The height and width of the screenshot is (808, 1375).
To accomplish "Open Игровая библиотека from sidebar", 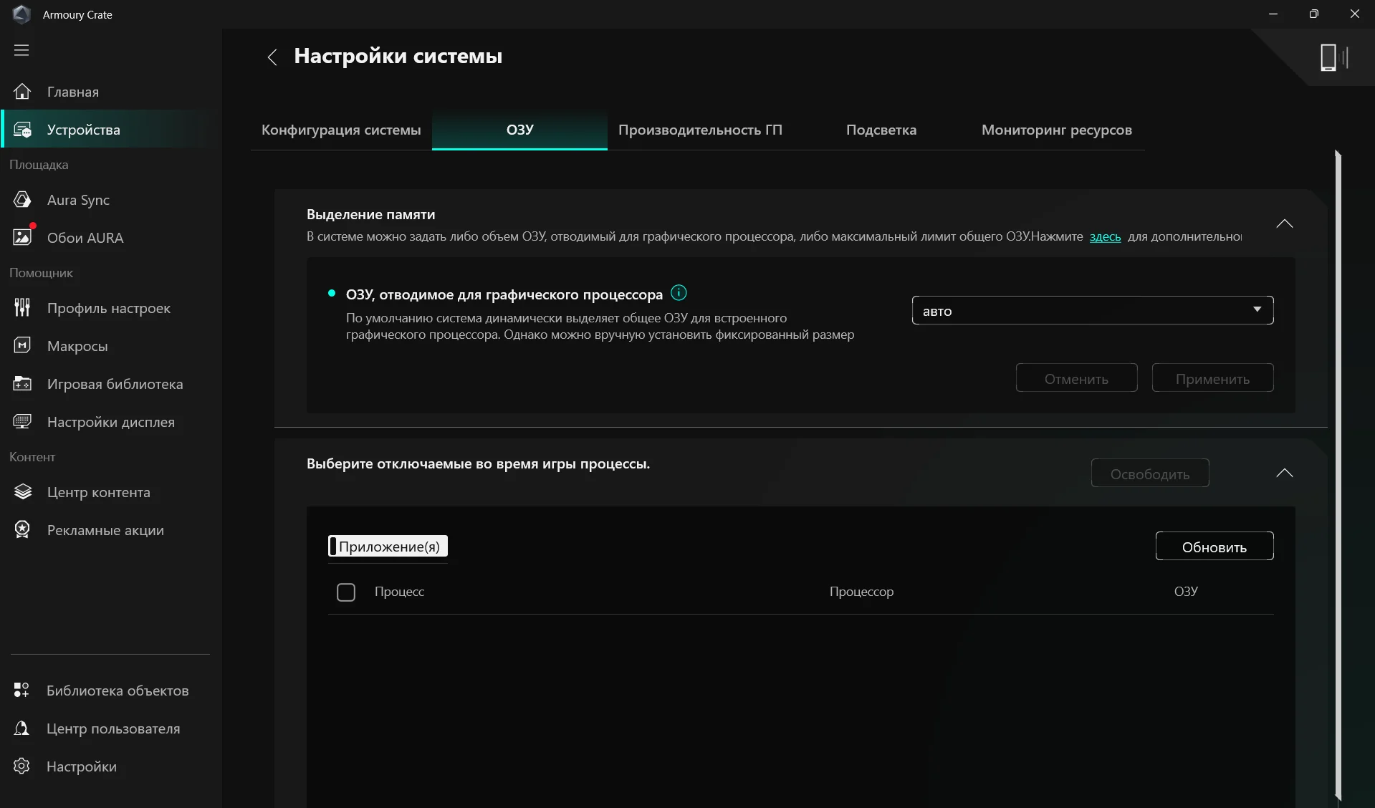I will coord(22,384).
